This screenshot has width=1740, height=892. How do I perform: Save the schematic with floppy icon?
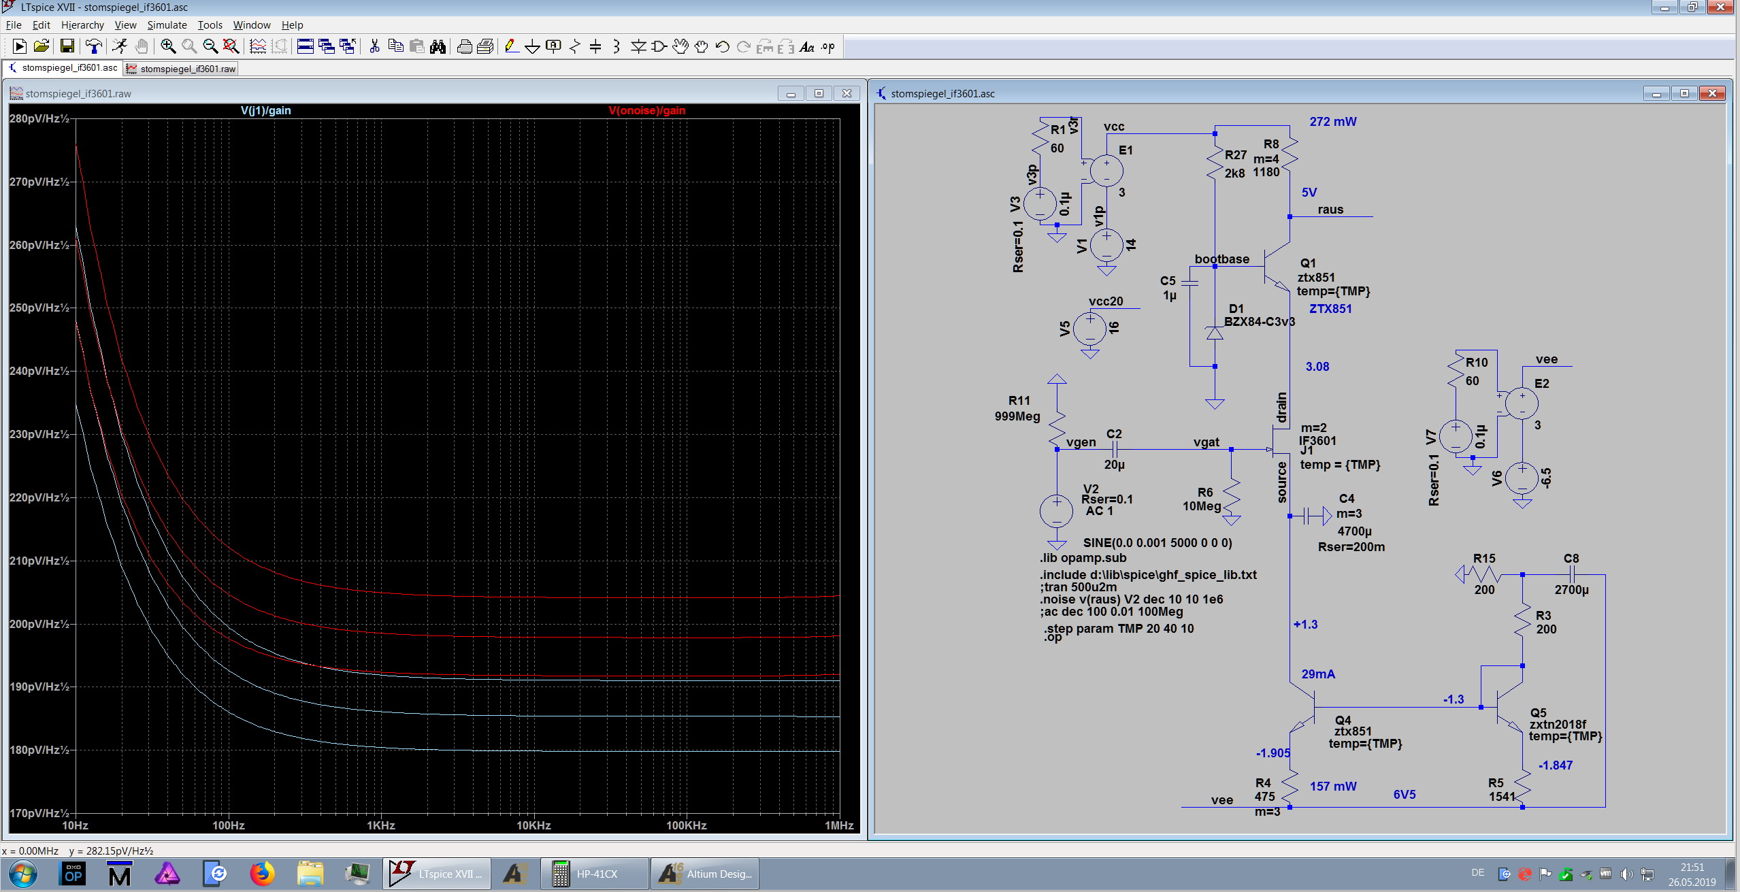click(x=67, y=46)
